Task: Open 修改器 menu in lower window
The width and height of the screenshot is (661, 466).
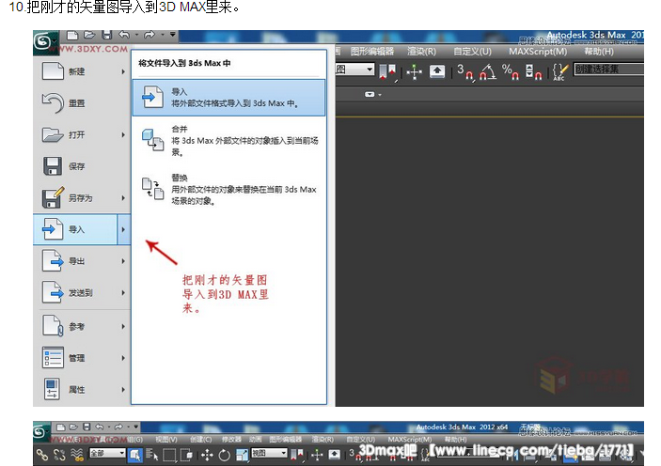Action: click(230, 440)
